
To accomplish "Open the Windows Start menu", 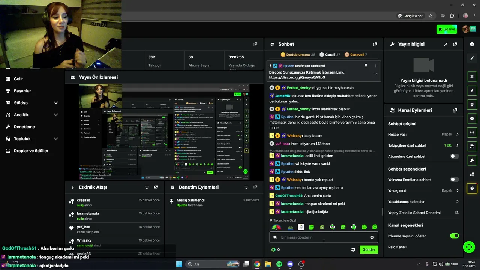I will point(179,264).
